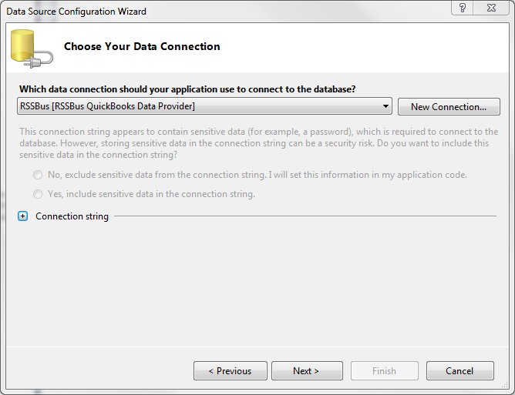Go back with the Previous button
The image size is (515, 395).
pyautogui.click(x=230, y=371)
